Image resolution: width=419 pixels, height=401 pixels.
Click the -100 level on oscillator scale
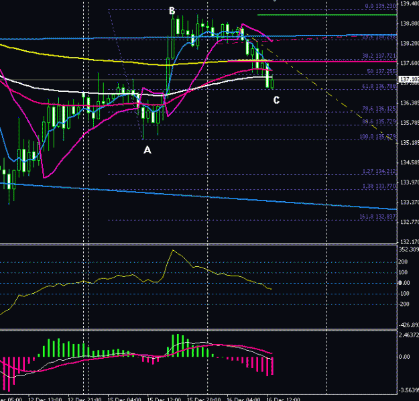(404, 294)
